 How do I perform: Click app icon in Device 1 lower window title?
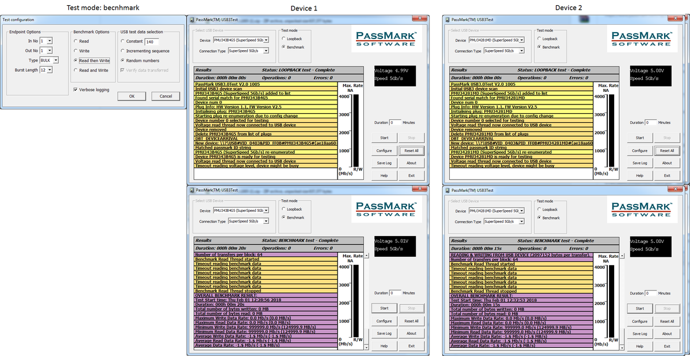192,189
